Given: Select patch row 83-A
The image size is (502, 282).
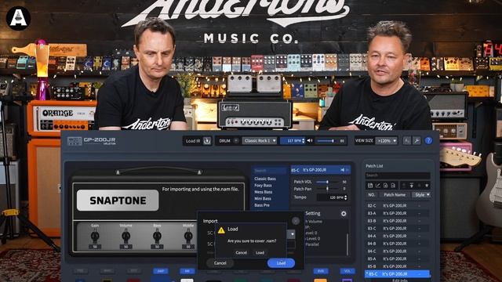Looking at the screenshot, I should click(397, 213).
